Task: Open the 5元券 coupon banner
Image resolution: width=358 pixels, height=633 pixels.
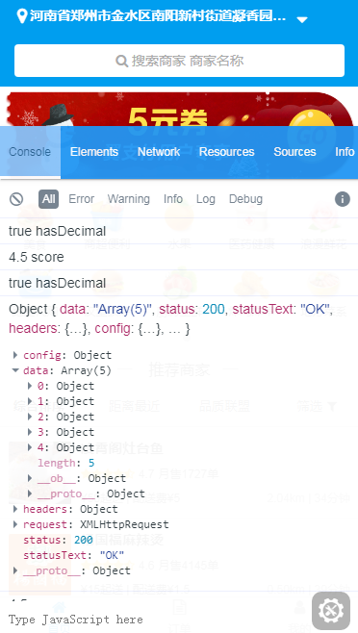Action: pyautogui.click(x=179, y=110)
